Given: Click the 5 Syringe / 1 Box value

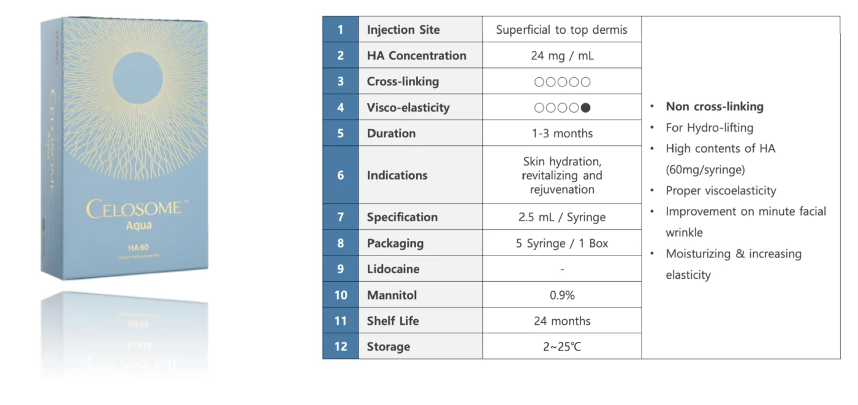Looking at the screenshot, I should 562,243.
